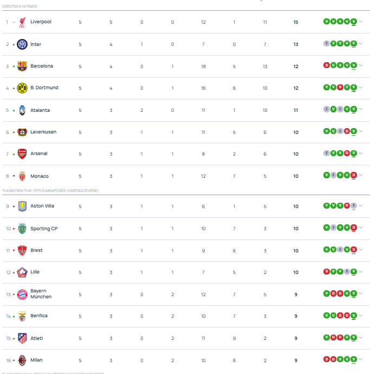Click the Liverpool club crest
Screen dimensions: 370x374
pos(22,22)
